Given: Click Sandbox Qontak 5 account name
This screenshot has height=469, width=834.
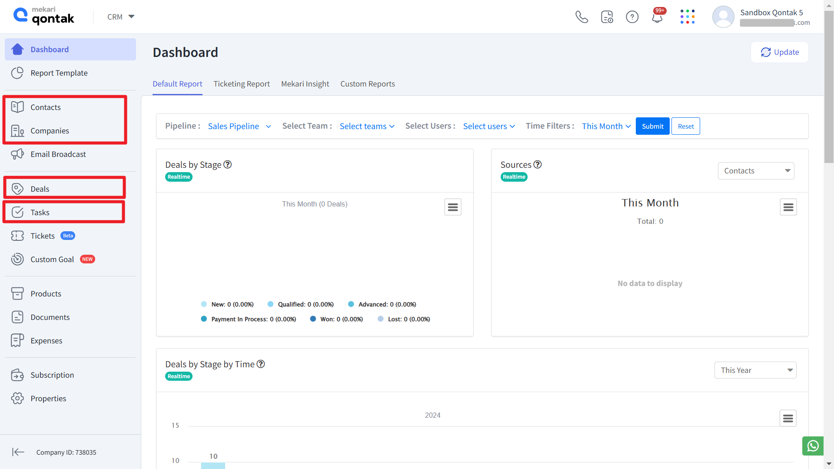Looking at the screenshot, I should (x=771, y=13).
